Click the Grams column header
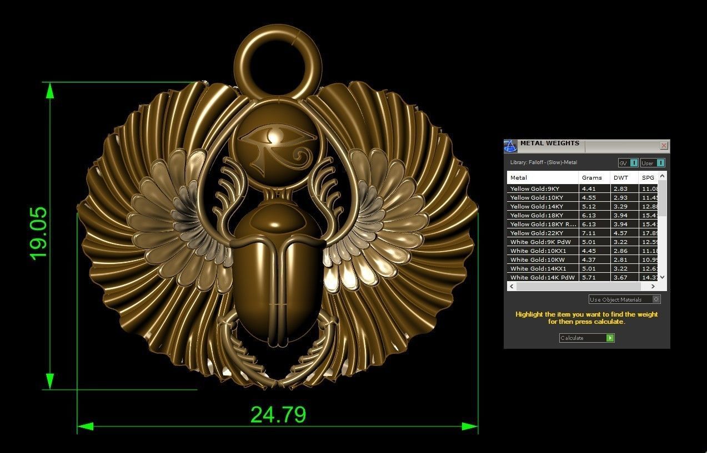Screen dimensions: 707x453 click(x=594, y=177)
